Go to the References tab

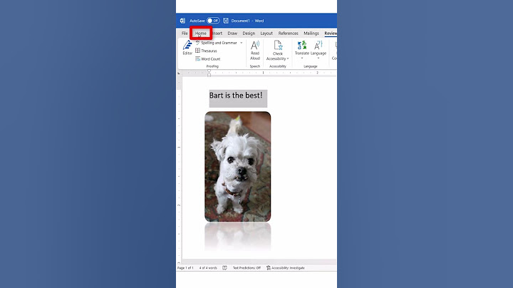click(289, 34)
